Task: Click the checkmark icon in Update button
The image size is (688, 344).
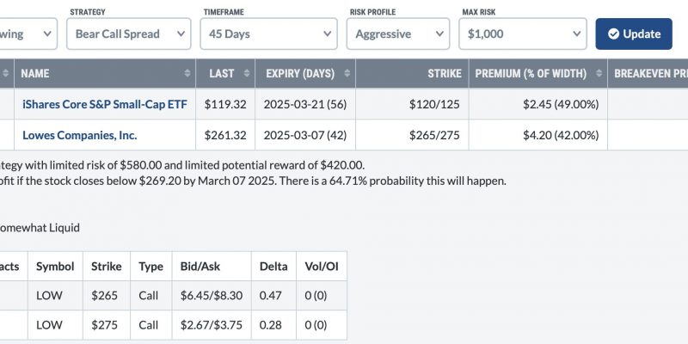Action: coord(613,34)
